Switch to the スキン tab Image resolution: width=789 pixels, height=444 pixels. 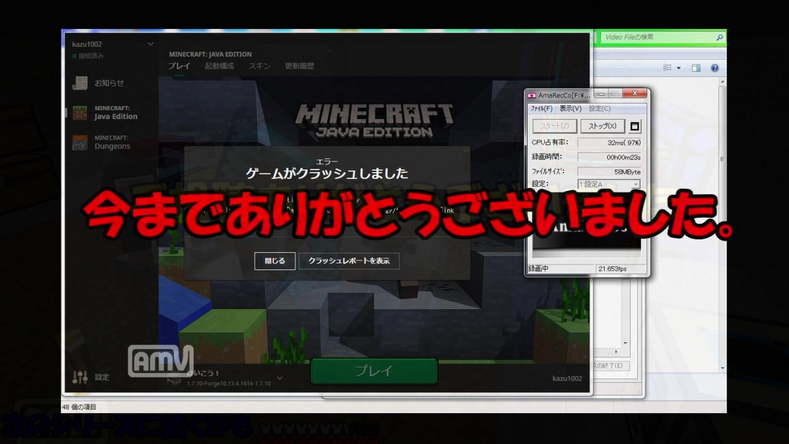(x=260, y=66)
